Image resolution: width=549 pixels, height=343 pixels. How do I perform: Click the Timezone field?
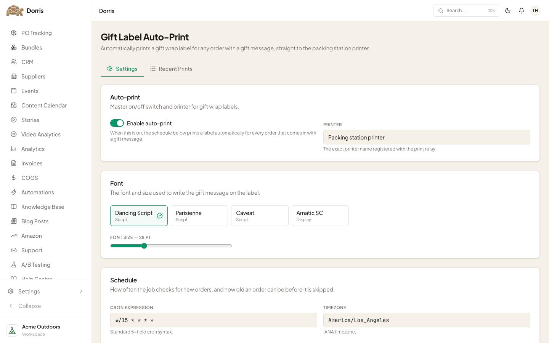tap(427, 320)
